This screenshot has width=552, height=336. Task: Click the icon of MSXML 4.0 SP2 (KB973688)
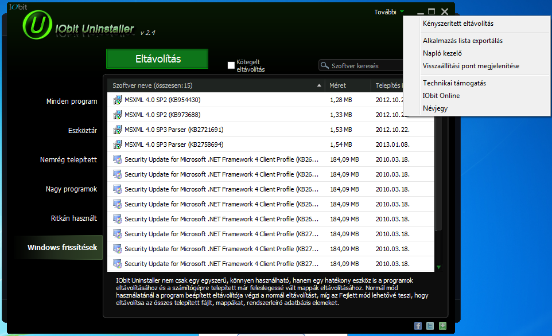(x=118, y=115)
